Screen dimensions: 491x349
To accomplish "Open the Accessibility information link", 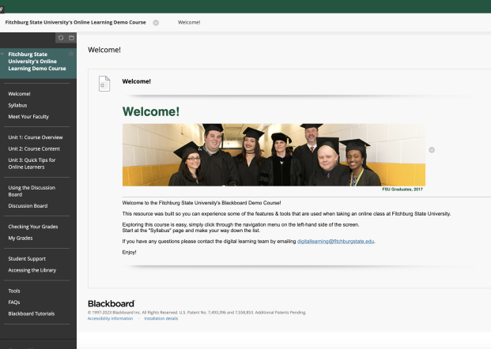I will tap(110, 318).
